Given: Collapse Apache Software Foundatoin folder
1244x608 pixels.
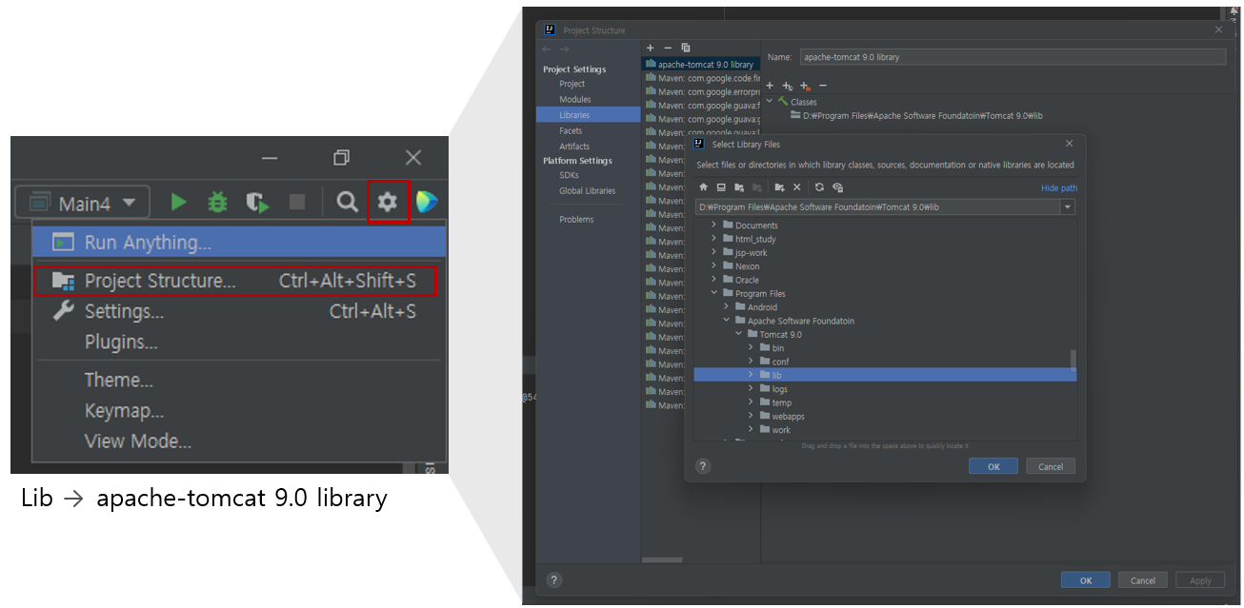Looking at the screenshot, I should (727, 321).
